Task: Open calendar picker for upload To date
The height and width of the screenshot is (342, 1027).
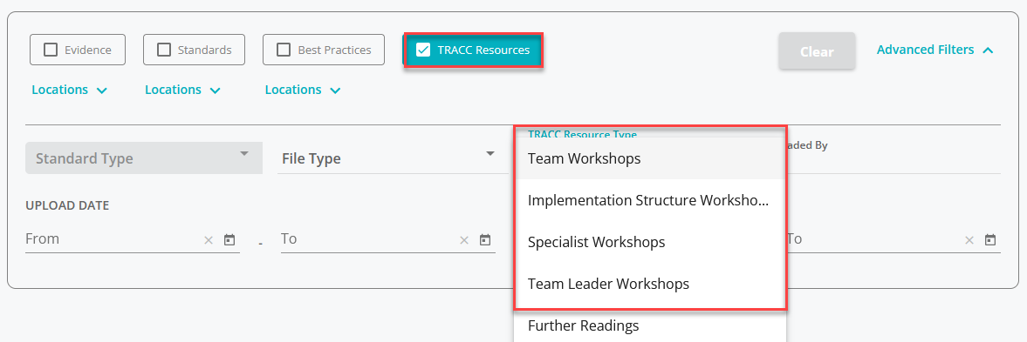Action: [x=484, y=239]
